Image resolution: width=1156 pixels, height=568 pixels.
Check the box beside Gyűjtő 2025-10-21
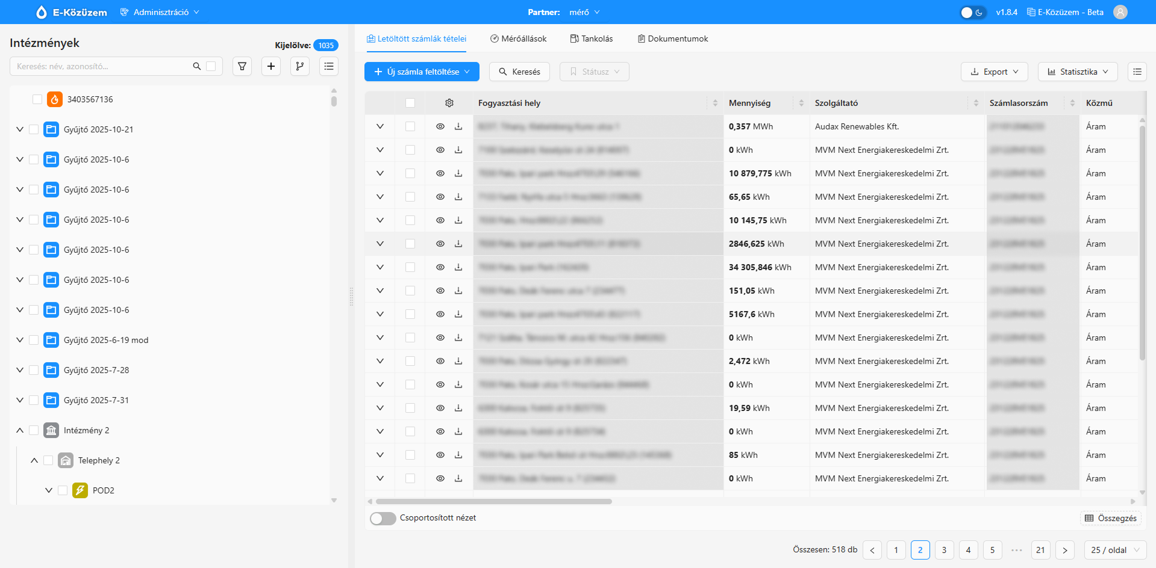[x=34, y=129]
